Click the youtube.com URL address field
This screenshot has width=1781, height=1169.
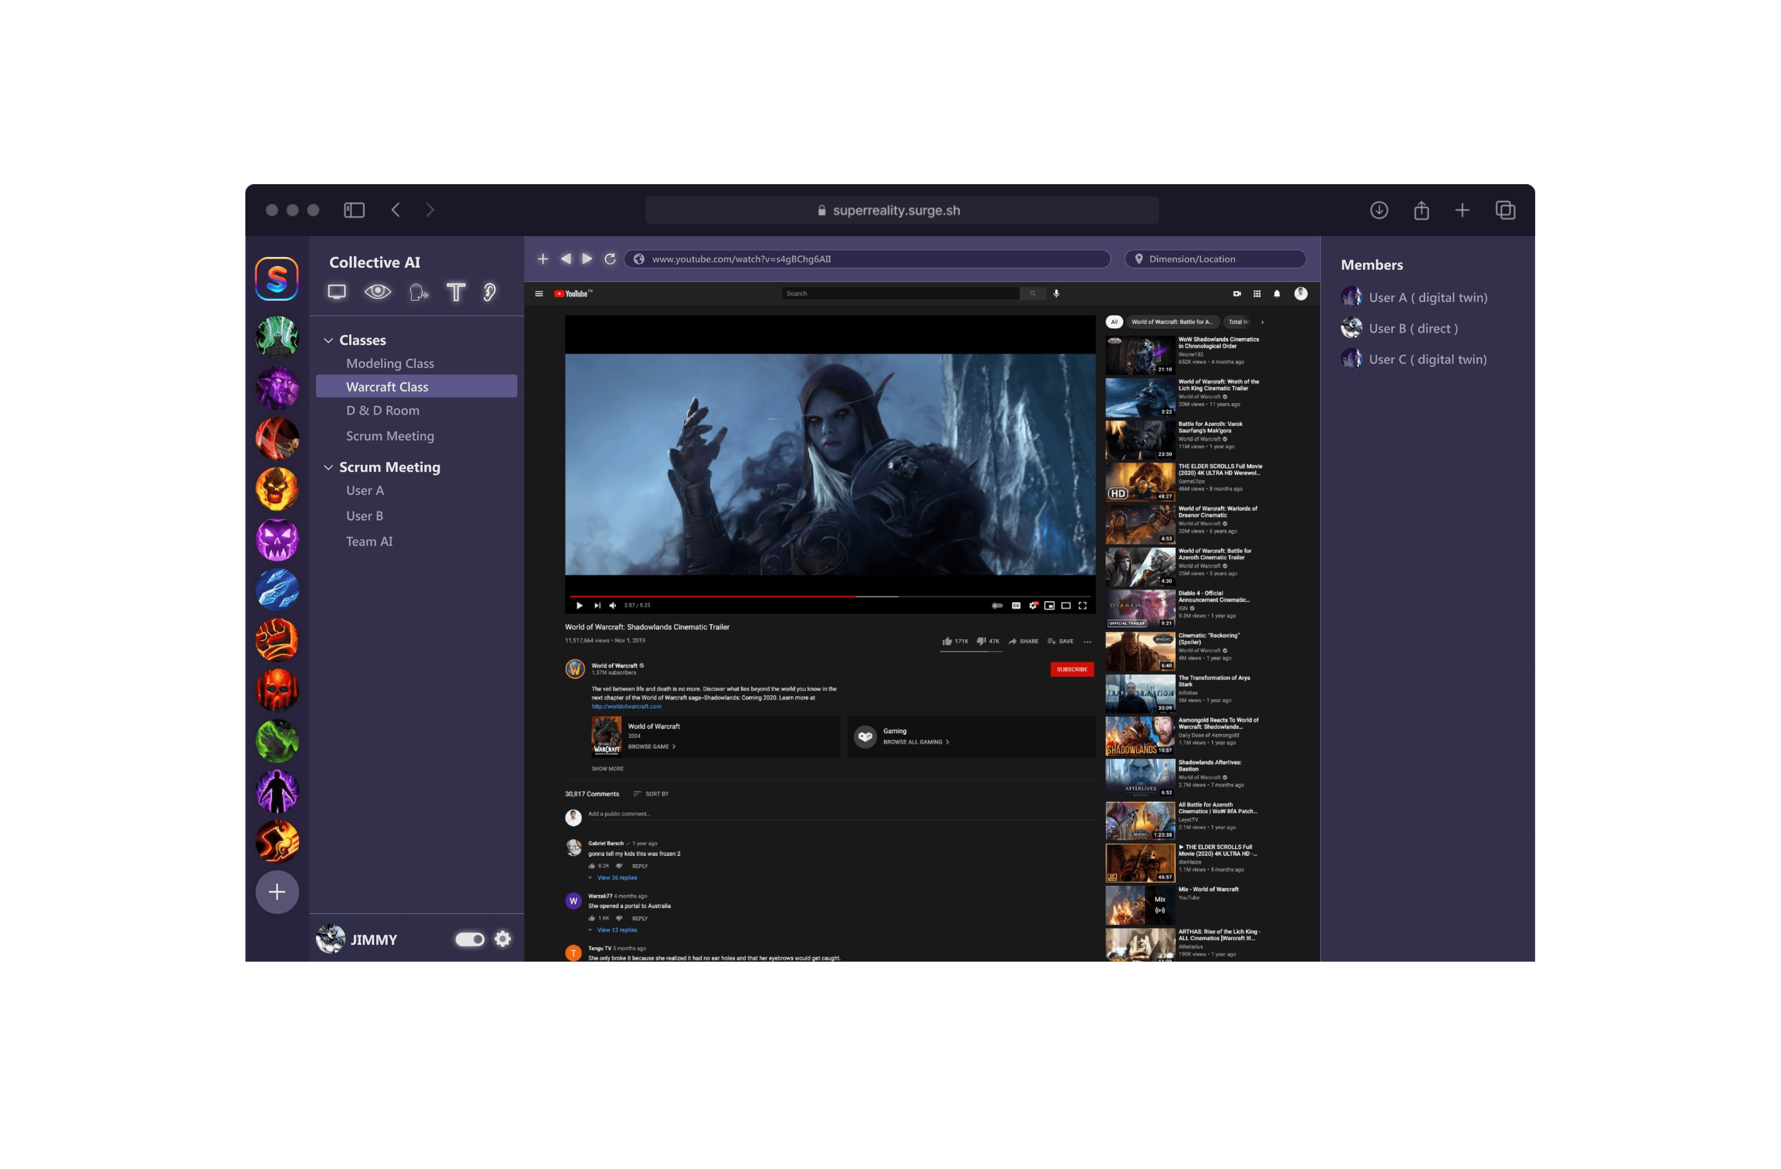coord(867,260)
